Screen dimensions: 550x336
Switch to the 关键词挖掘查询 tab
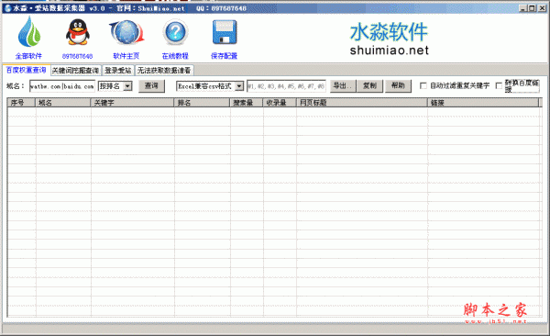coord(75,71)
